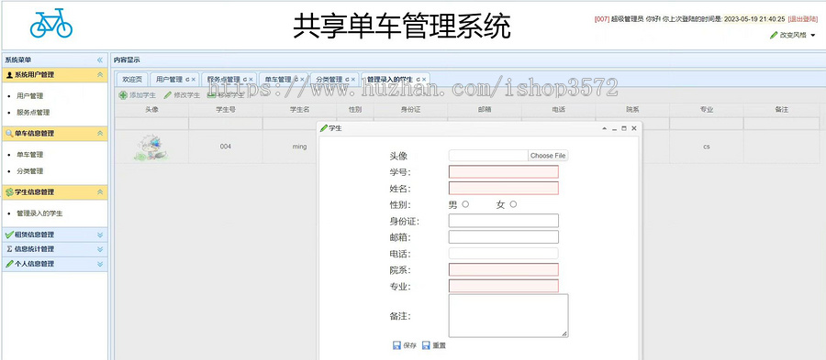Collapse the 系统菜单 sidebar panel
Viewport: 826px width, 360px height.
pyautogui.click(x=99, y=60)
